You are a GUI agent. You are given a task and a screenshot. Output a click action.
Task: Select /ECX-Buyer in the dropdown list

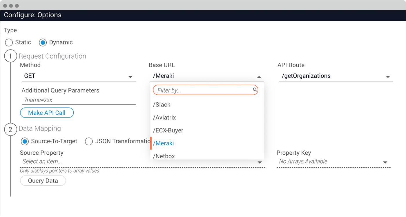click(168, 131)
